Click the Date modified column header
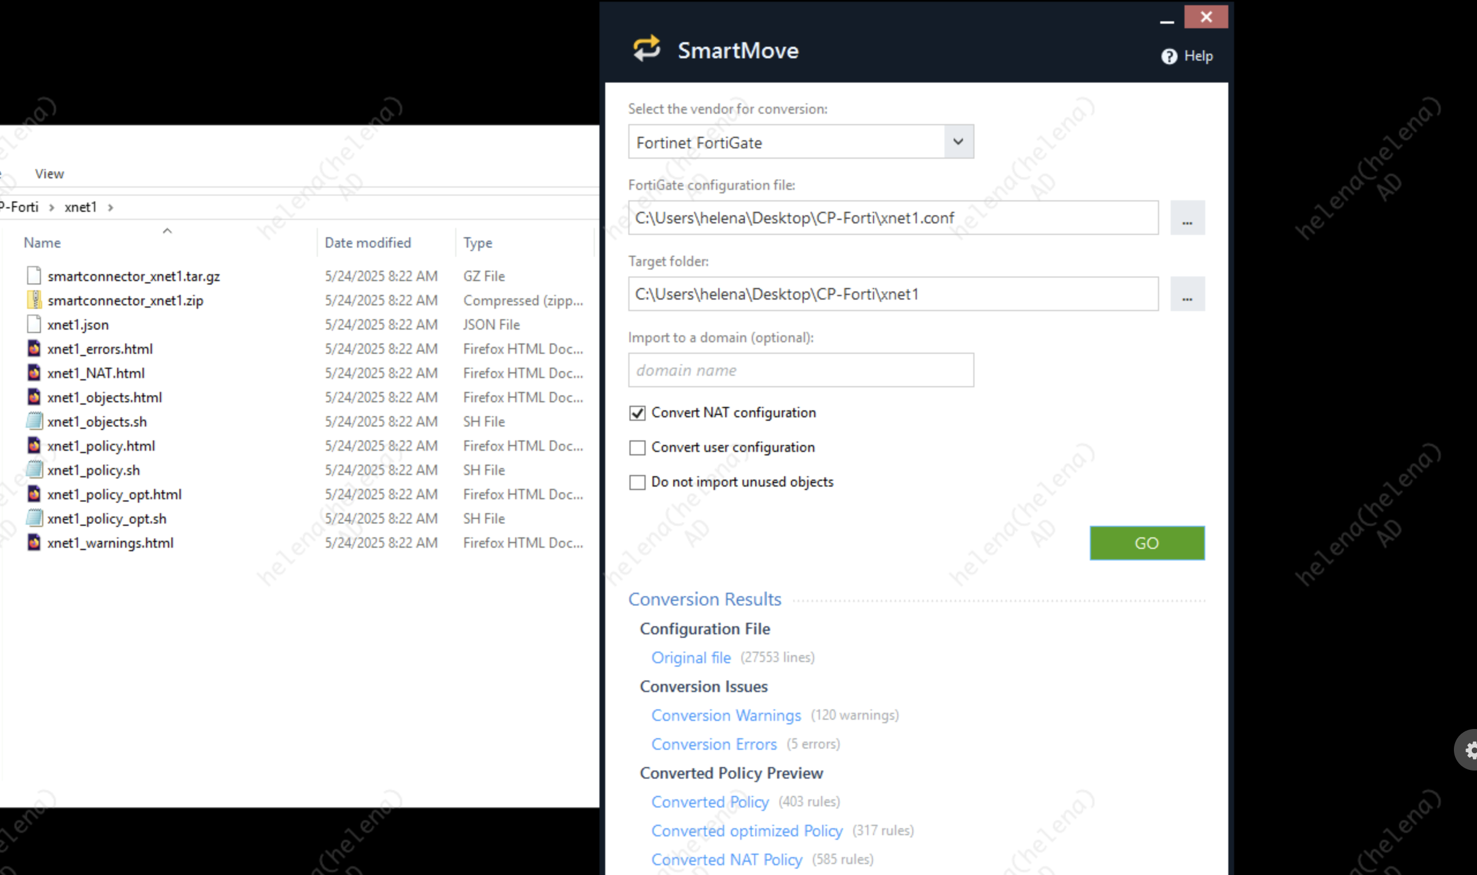1477x875 pixels. pos(367,243)
